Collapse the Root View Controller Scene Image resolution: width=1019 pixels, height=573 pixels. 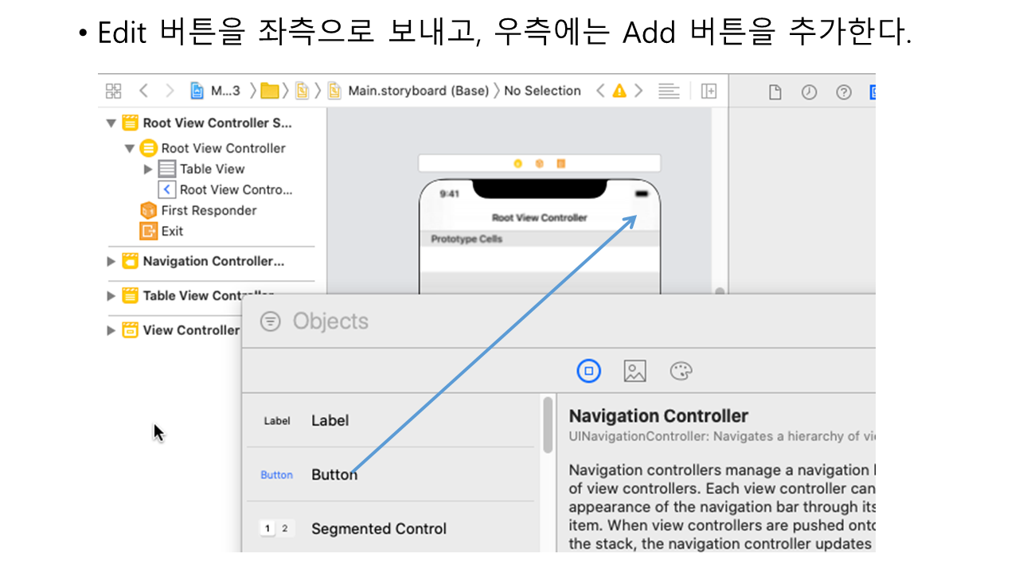click(111, 123)
